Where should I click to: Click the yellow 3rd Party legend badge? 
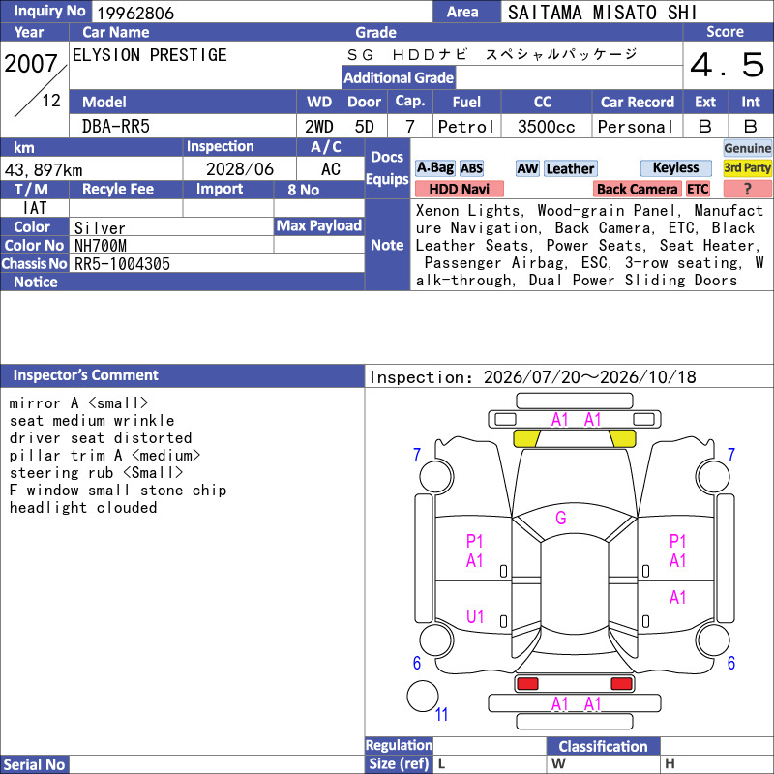(x=747, y=167)
